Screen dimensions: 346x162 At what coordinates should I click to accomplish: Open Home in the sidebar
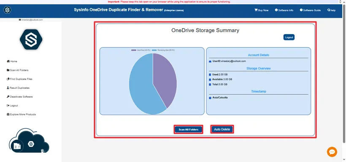[x=12, y=61]
